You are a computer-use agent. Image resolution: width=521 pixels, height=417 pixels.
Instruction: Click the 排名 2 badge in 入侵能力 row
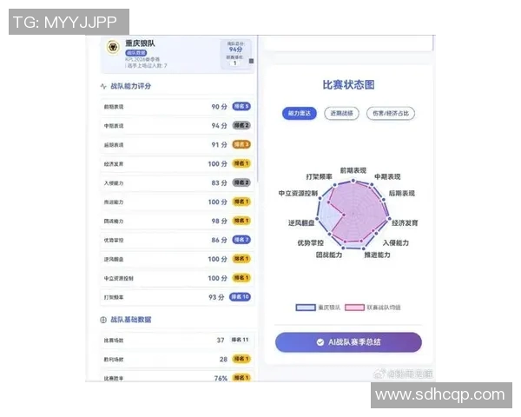click(241, 182)
